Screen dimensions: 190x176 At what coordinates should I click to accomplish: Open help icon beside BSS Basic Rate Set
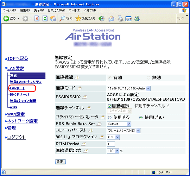[99, 124]
